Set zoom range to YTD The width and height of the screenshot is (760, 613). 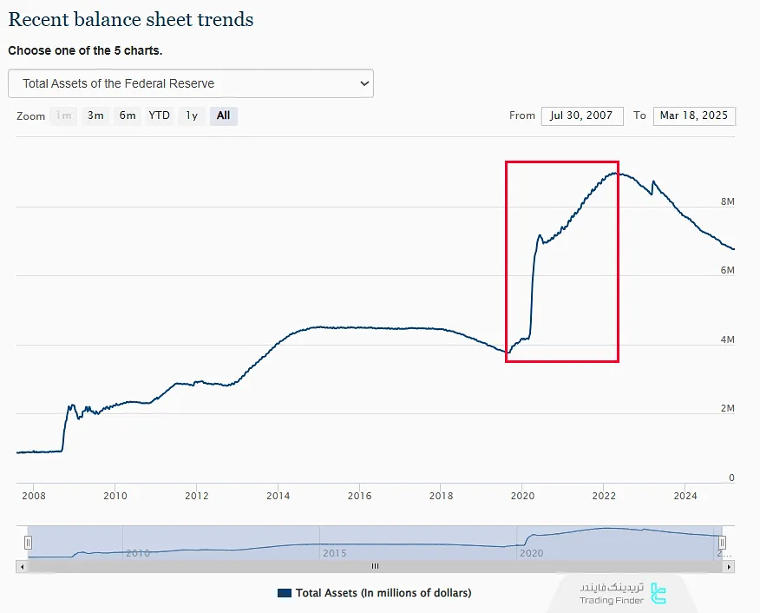(x=159, y=115)
